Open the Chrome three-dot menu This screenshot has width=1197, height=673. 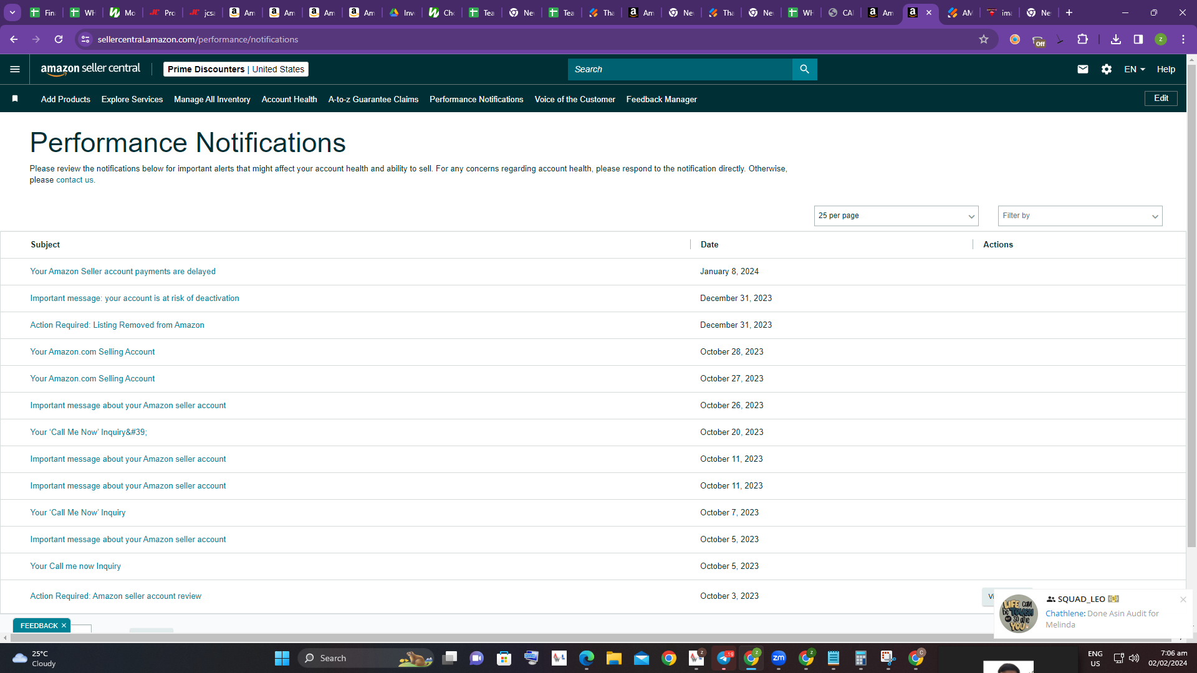pos(1183,39)
